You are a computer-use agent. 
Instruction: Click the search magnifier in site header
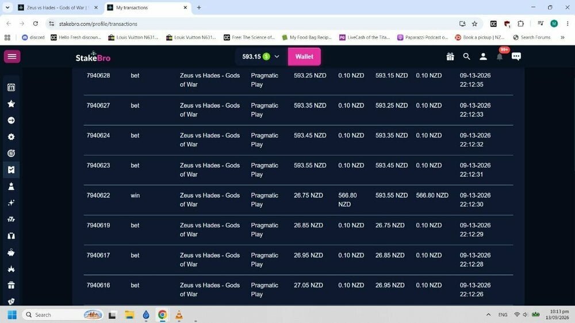pyautogui.click(x=466, y=56)
